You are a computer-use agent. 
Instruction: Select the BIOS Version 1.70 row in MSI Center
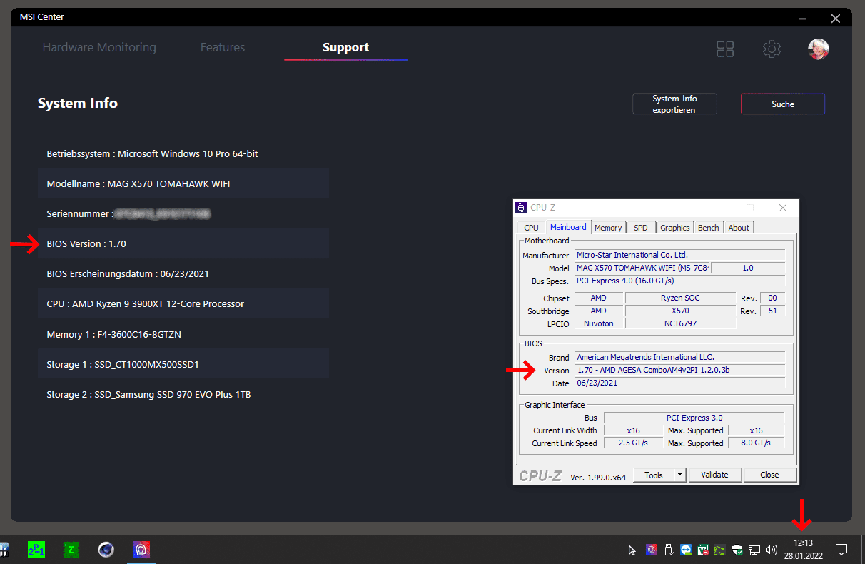pos(183,243)
